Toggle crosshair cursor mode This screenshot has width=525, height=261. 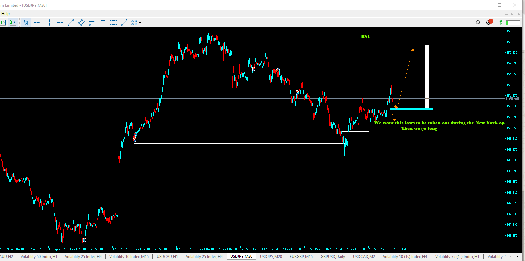click(37, 23)
